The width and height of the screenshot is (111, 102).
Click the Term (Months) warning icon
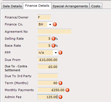pyautogui.click(x=60, y=83)
